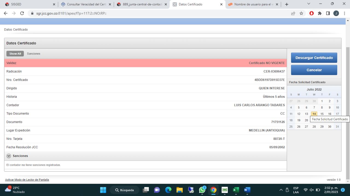This screenshot has width=350, height=196.
Task: Click the Opera extension icon in toolbar
Action: pos(311,13)
